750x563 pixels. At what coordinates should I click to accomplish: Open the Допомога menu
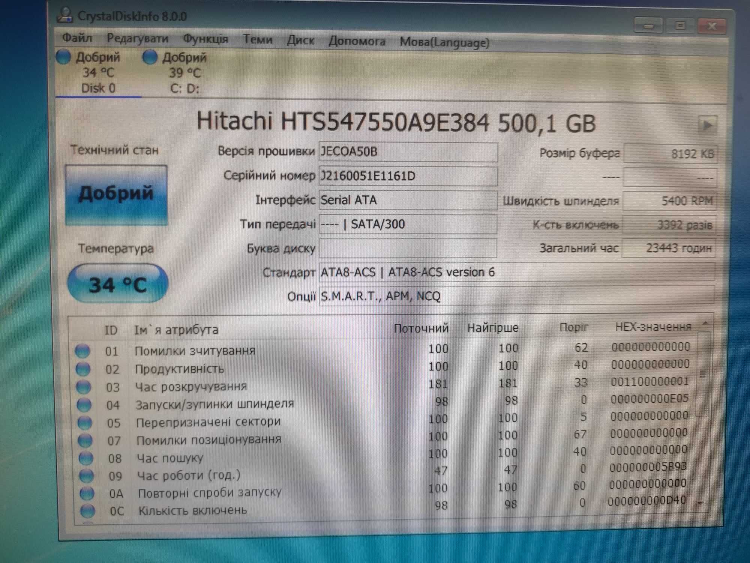point(357,41)
